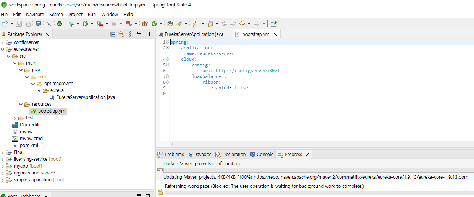Open the Run configurations dropdown arrow
Screen dimensions: 474x197
point(92,24)
